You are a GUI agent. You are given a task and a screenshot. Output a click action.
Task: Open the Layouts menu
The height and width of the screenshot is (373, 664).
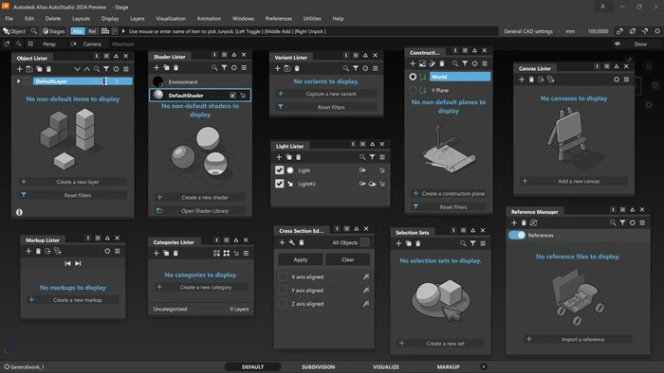pos(81,19)
